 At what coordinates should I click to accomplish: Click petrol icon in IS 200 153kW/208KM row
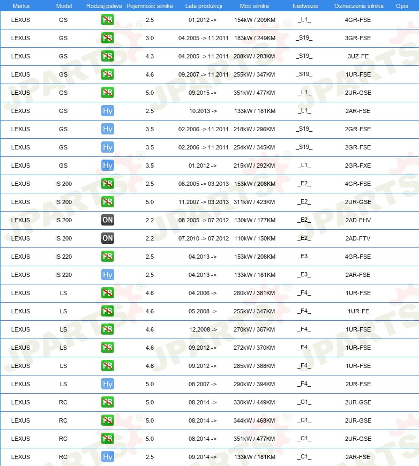[107, 184]
